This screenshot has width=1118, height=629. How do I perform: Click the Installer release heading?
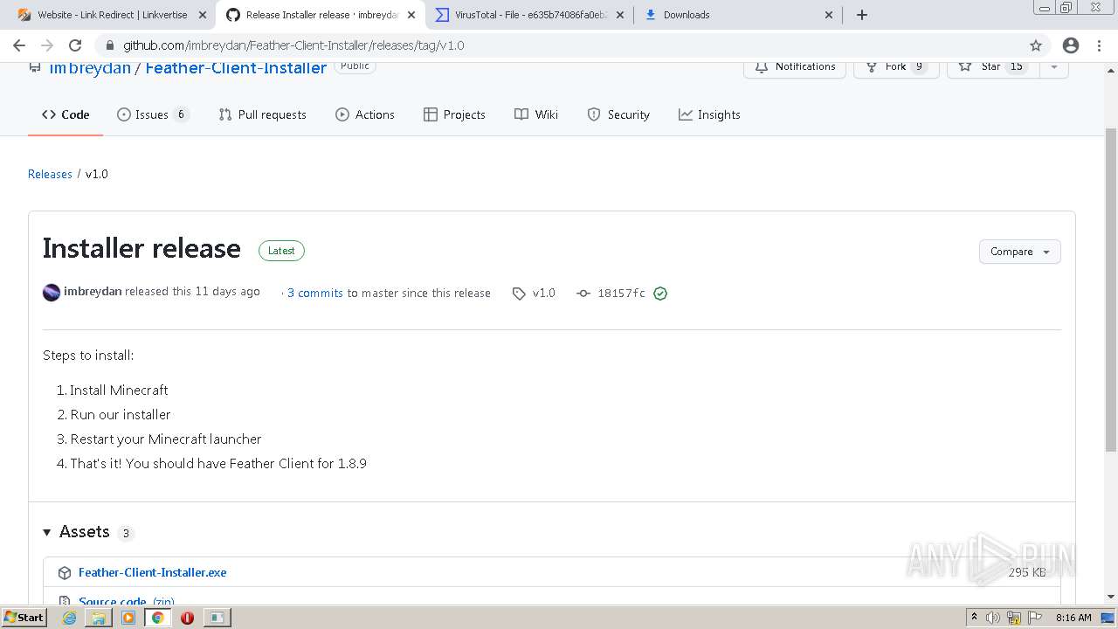(x=141, y=249)
